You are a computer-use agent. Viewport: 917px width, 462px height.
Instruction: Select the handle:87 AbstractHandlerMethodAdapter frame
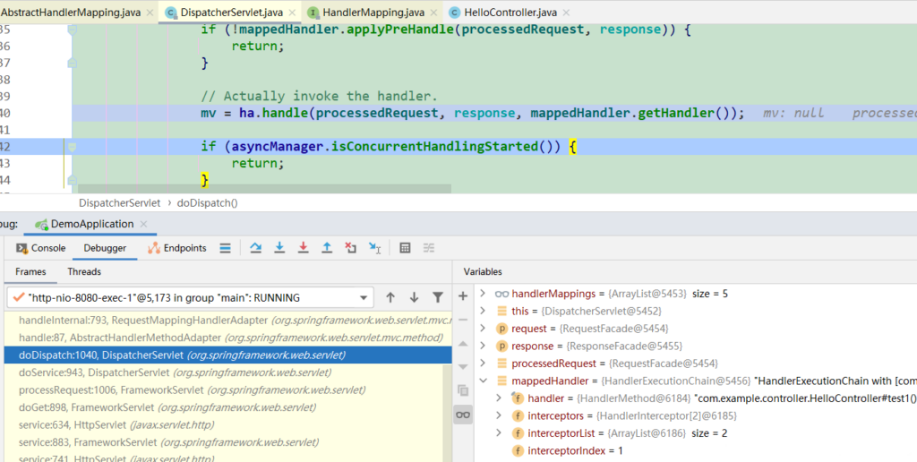coord(228,338)
